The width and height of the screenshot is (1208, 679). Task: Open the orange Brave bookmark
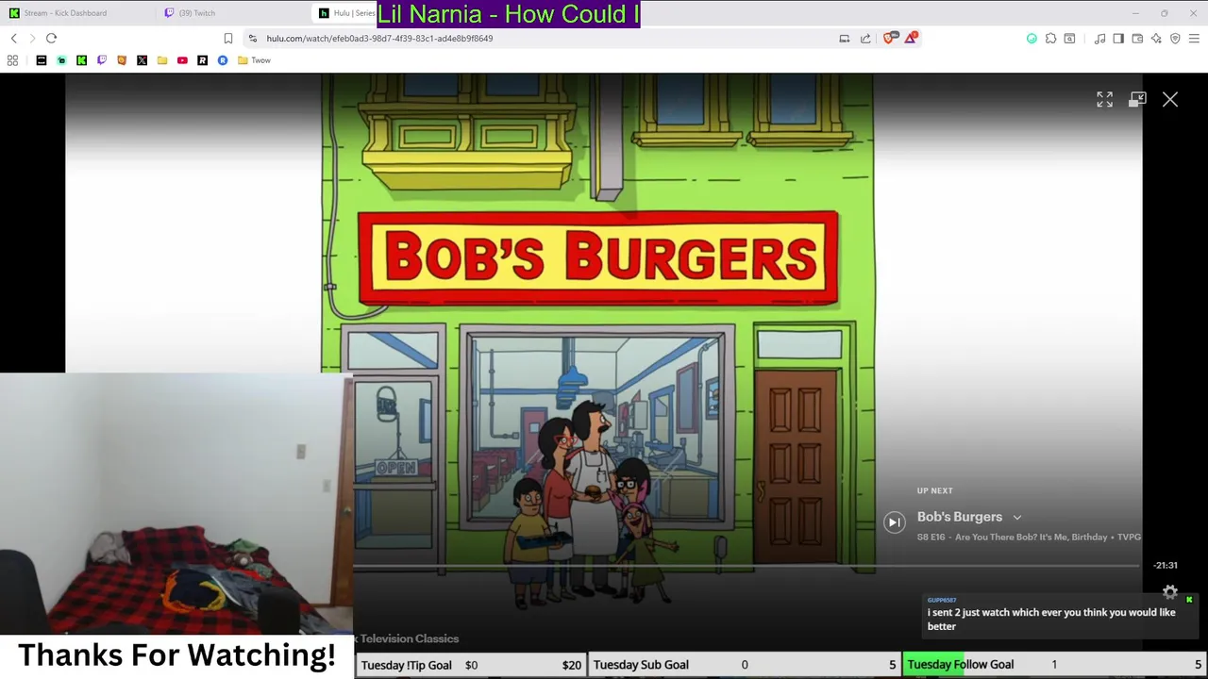tap(122, 60)
